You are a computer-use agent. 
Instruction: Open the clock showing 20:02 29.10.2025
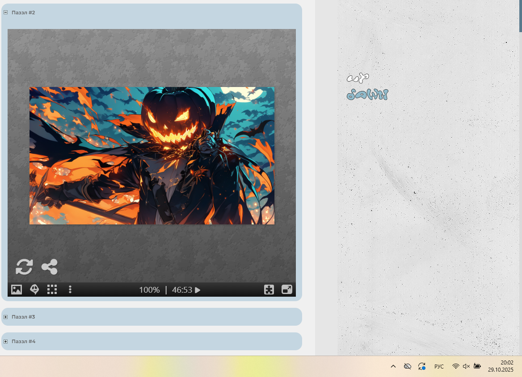point(501,366)
